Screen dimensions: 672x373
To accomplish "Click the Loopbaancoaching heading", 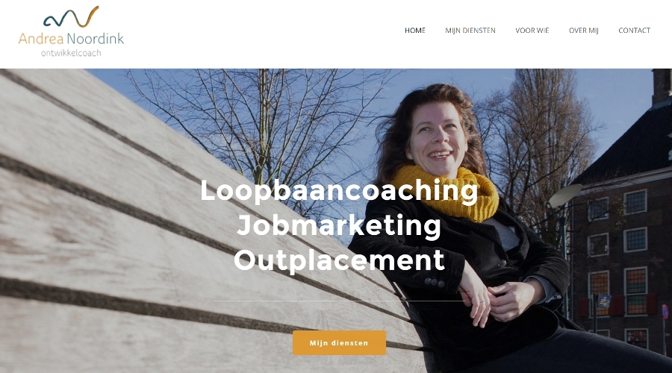I will pyautogui.click(x=339, y=190).
